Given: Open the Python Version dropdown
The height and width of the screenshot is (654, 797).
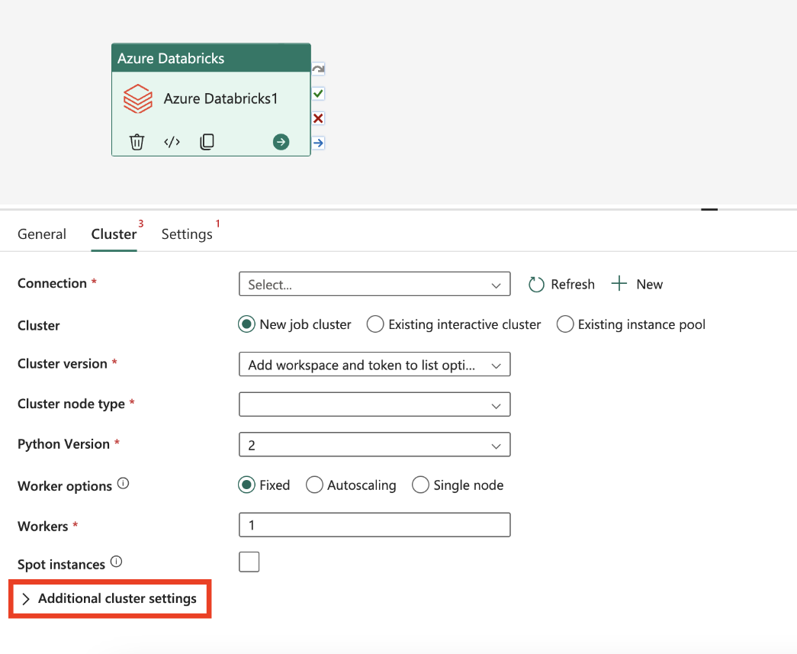Looking at the screenshot, I should [x=374, y=445].
